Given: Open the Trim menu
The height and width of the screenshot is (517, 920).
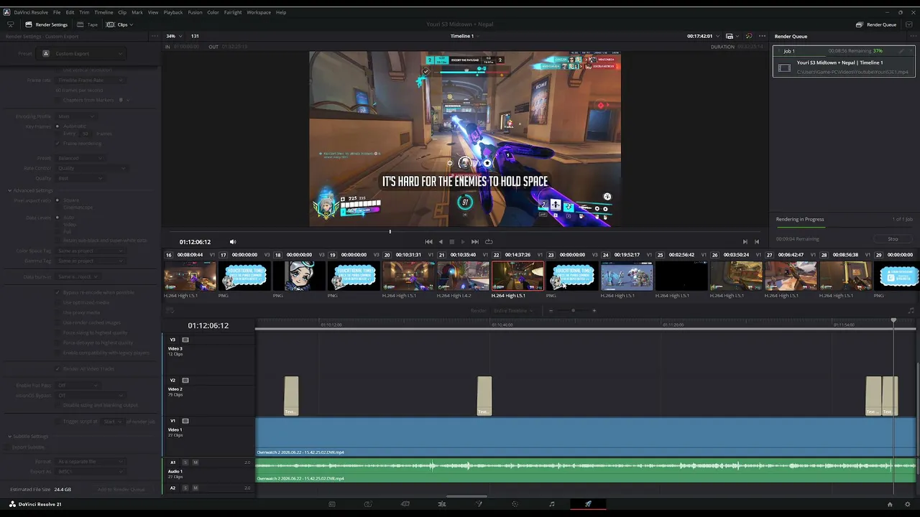Looking at the screenshot, I should pyautogui.click(x=84, y=12).
